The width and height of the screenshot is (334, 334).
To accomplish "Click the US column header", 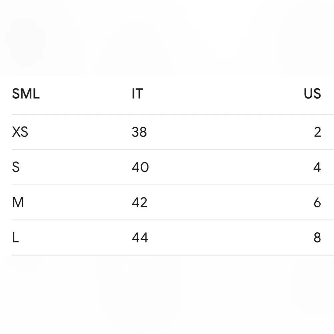I will tap(312, 94).
